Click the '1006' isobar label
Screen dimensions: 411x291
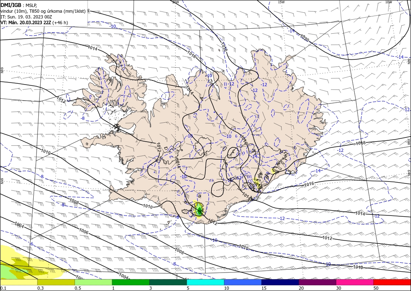point(83,231)
